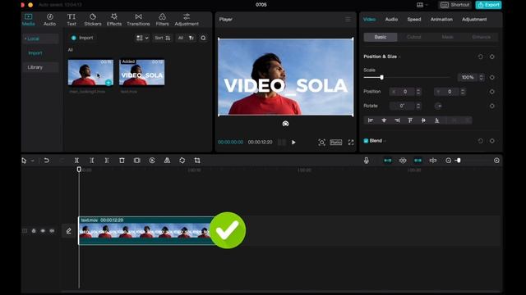The height and width of the screenshot is (295, 526).
Task: Toggle the linkage button
Action: click(x=418, y=161)
